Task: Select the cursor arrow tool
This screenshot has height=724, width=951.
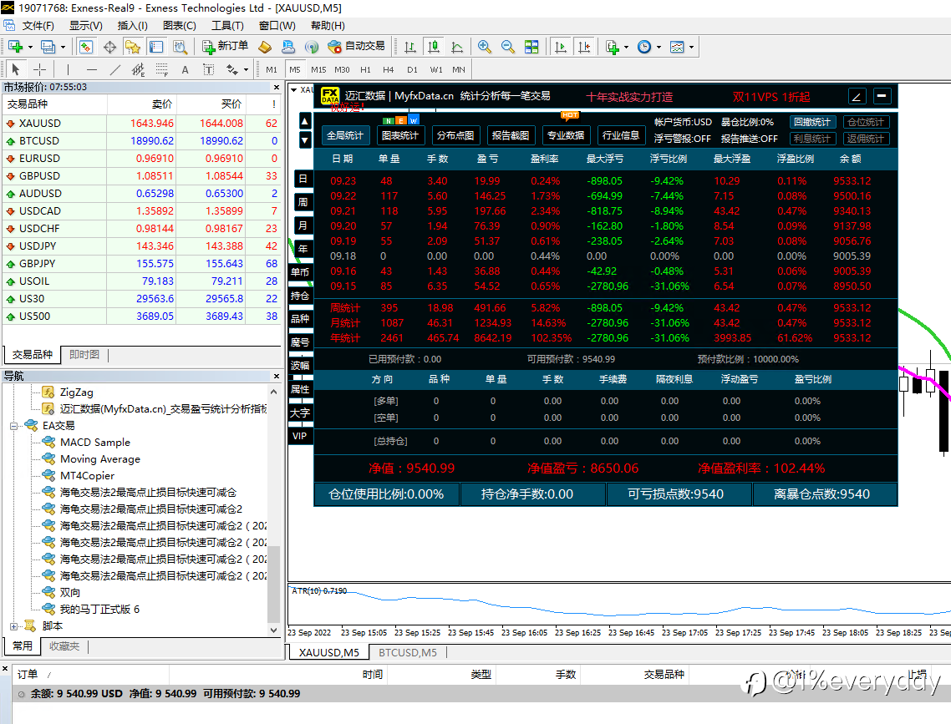Action: tap(16, 69)
